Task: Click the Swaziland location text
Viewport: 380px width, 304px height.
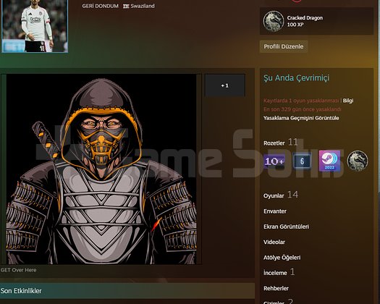Action: pyautogui.click(x=143, y=6)
